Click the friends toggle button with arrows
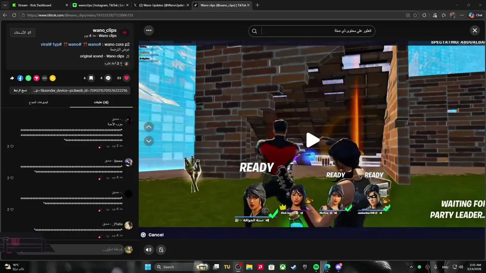Viewport: 486px width, 273px height. (23, 33)
